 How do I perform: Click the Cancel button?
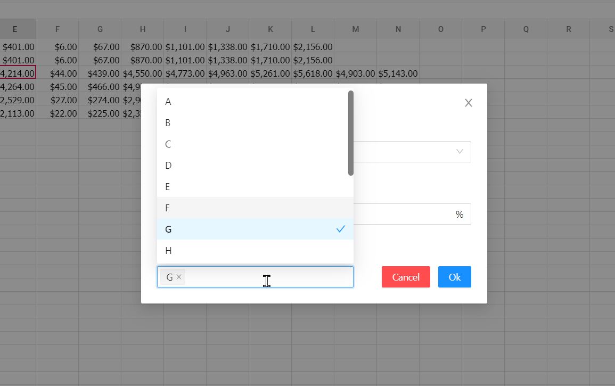(x=406, y=277)
